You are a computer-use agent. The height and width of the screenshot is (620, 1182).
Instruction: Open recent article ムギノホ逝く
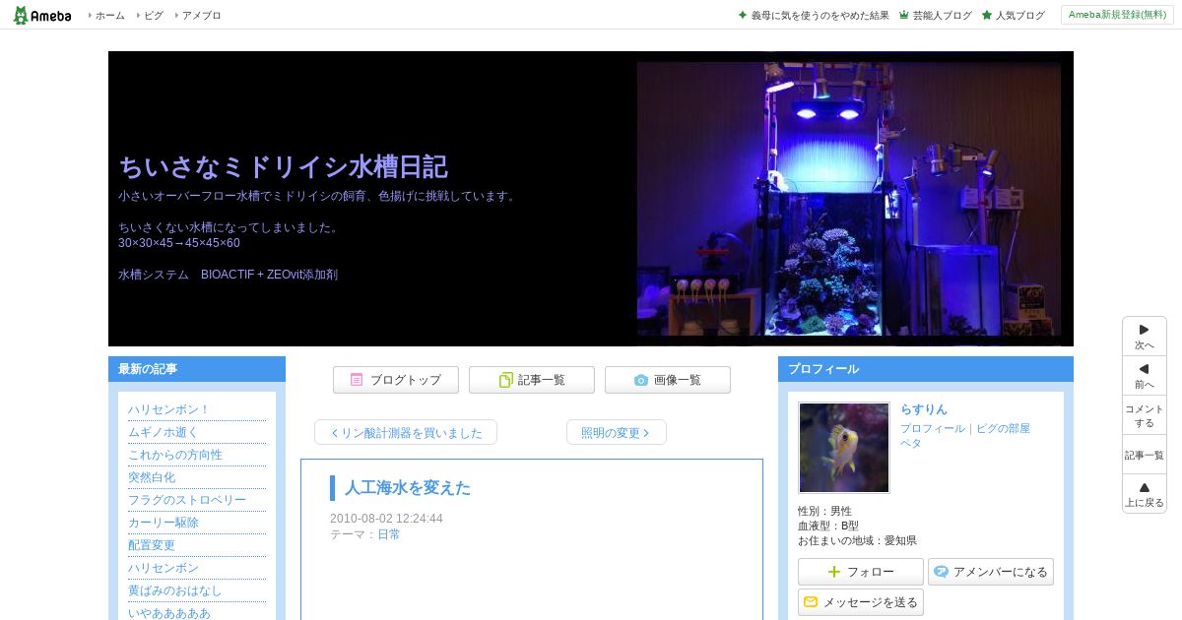pos(163,432)
